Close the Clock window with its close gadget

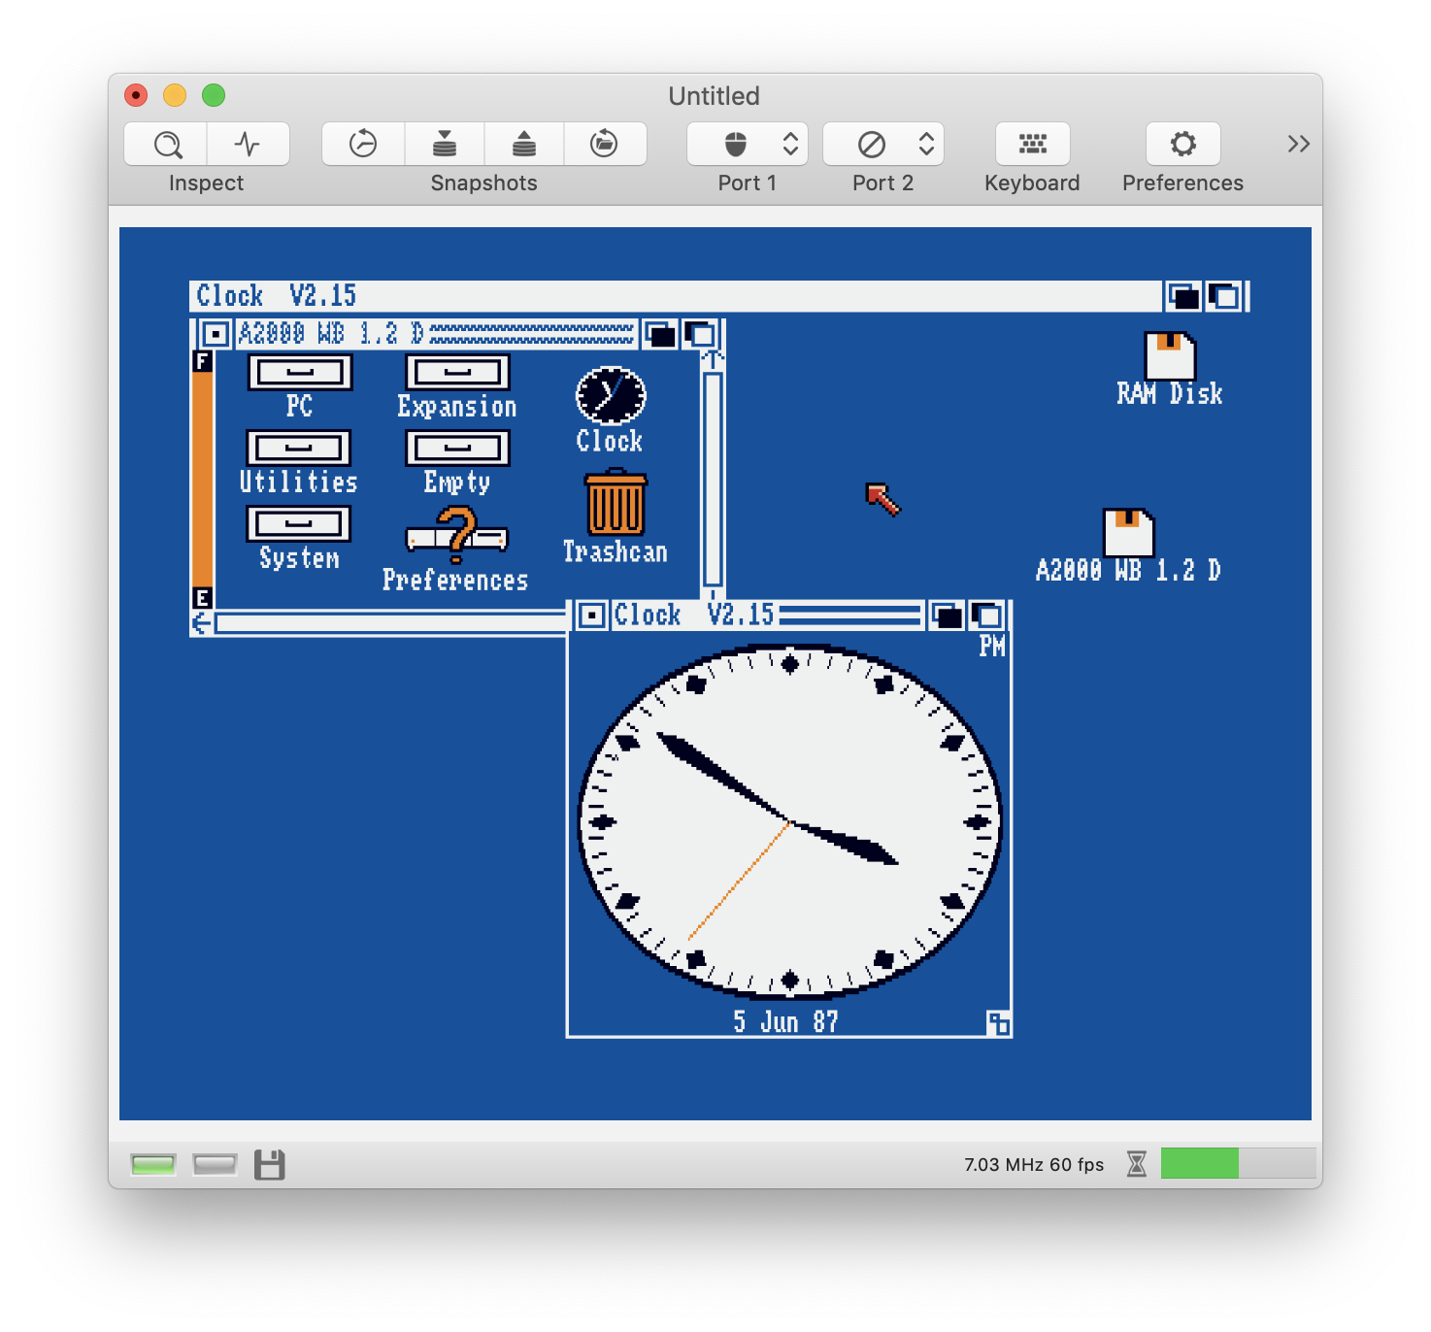[592, 615]
